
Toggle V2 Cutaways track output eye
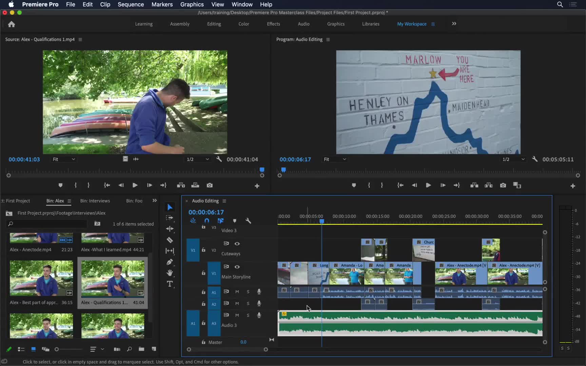click(x=237, y=244)
